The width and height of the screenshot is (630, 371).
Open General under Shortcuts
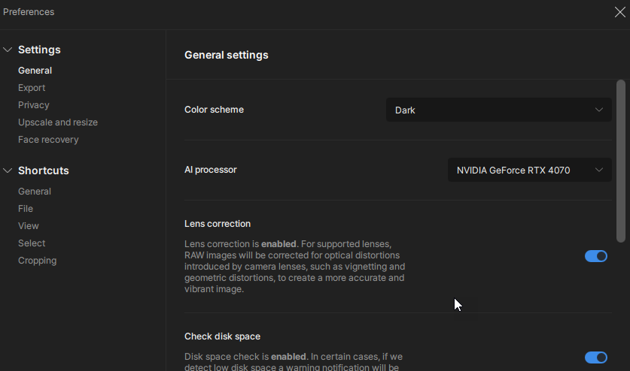coord(35,192)
